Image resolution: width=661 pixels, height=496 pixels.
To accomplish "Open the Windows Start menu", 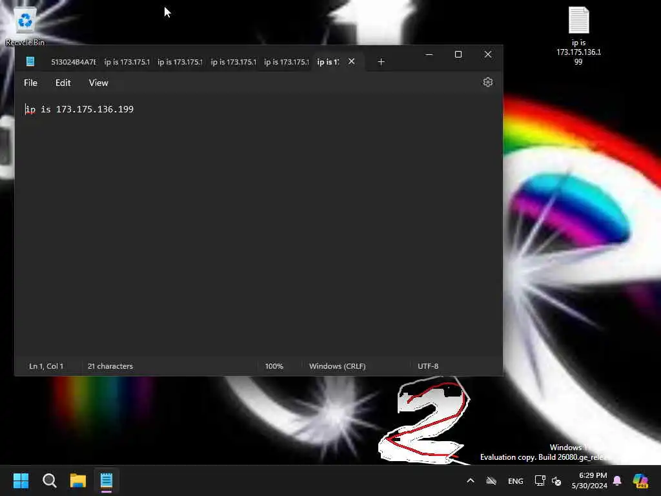I will [21, 480].
